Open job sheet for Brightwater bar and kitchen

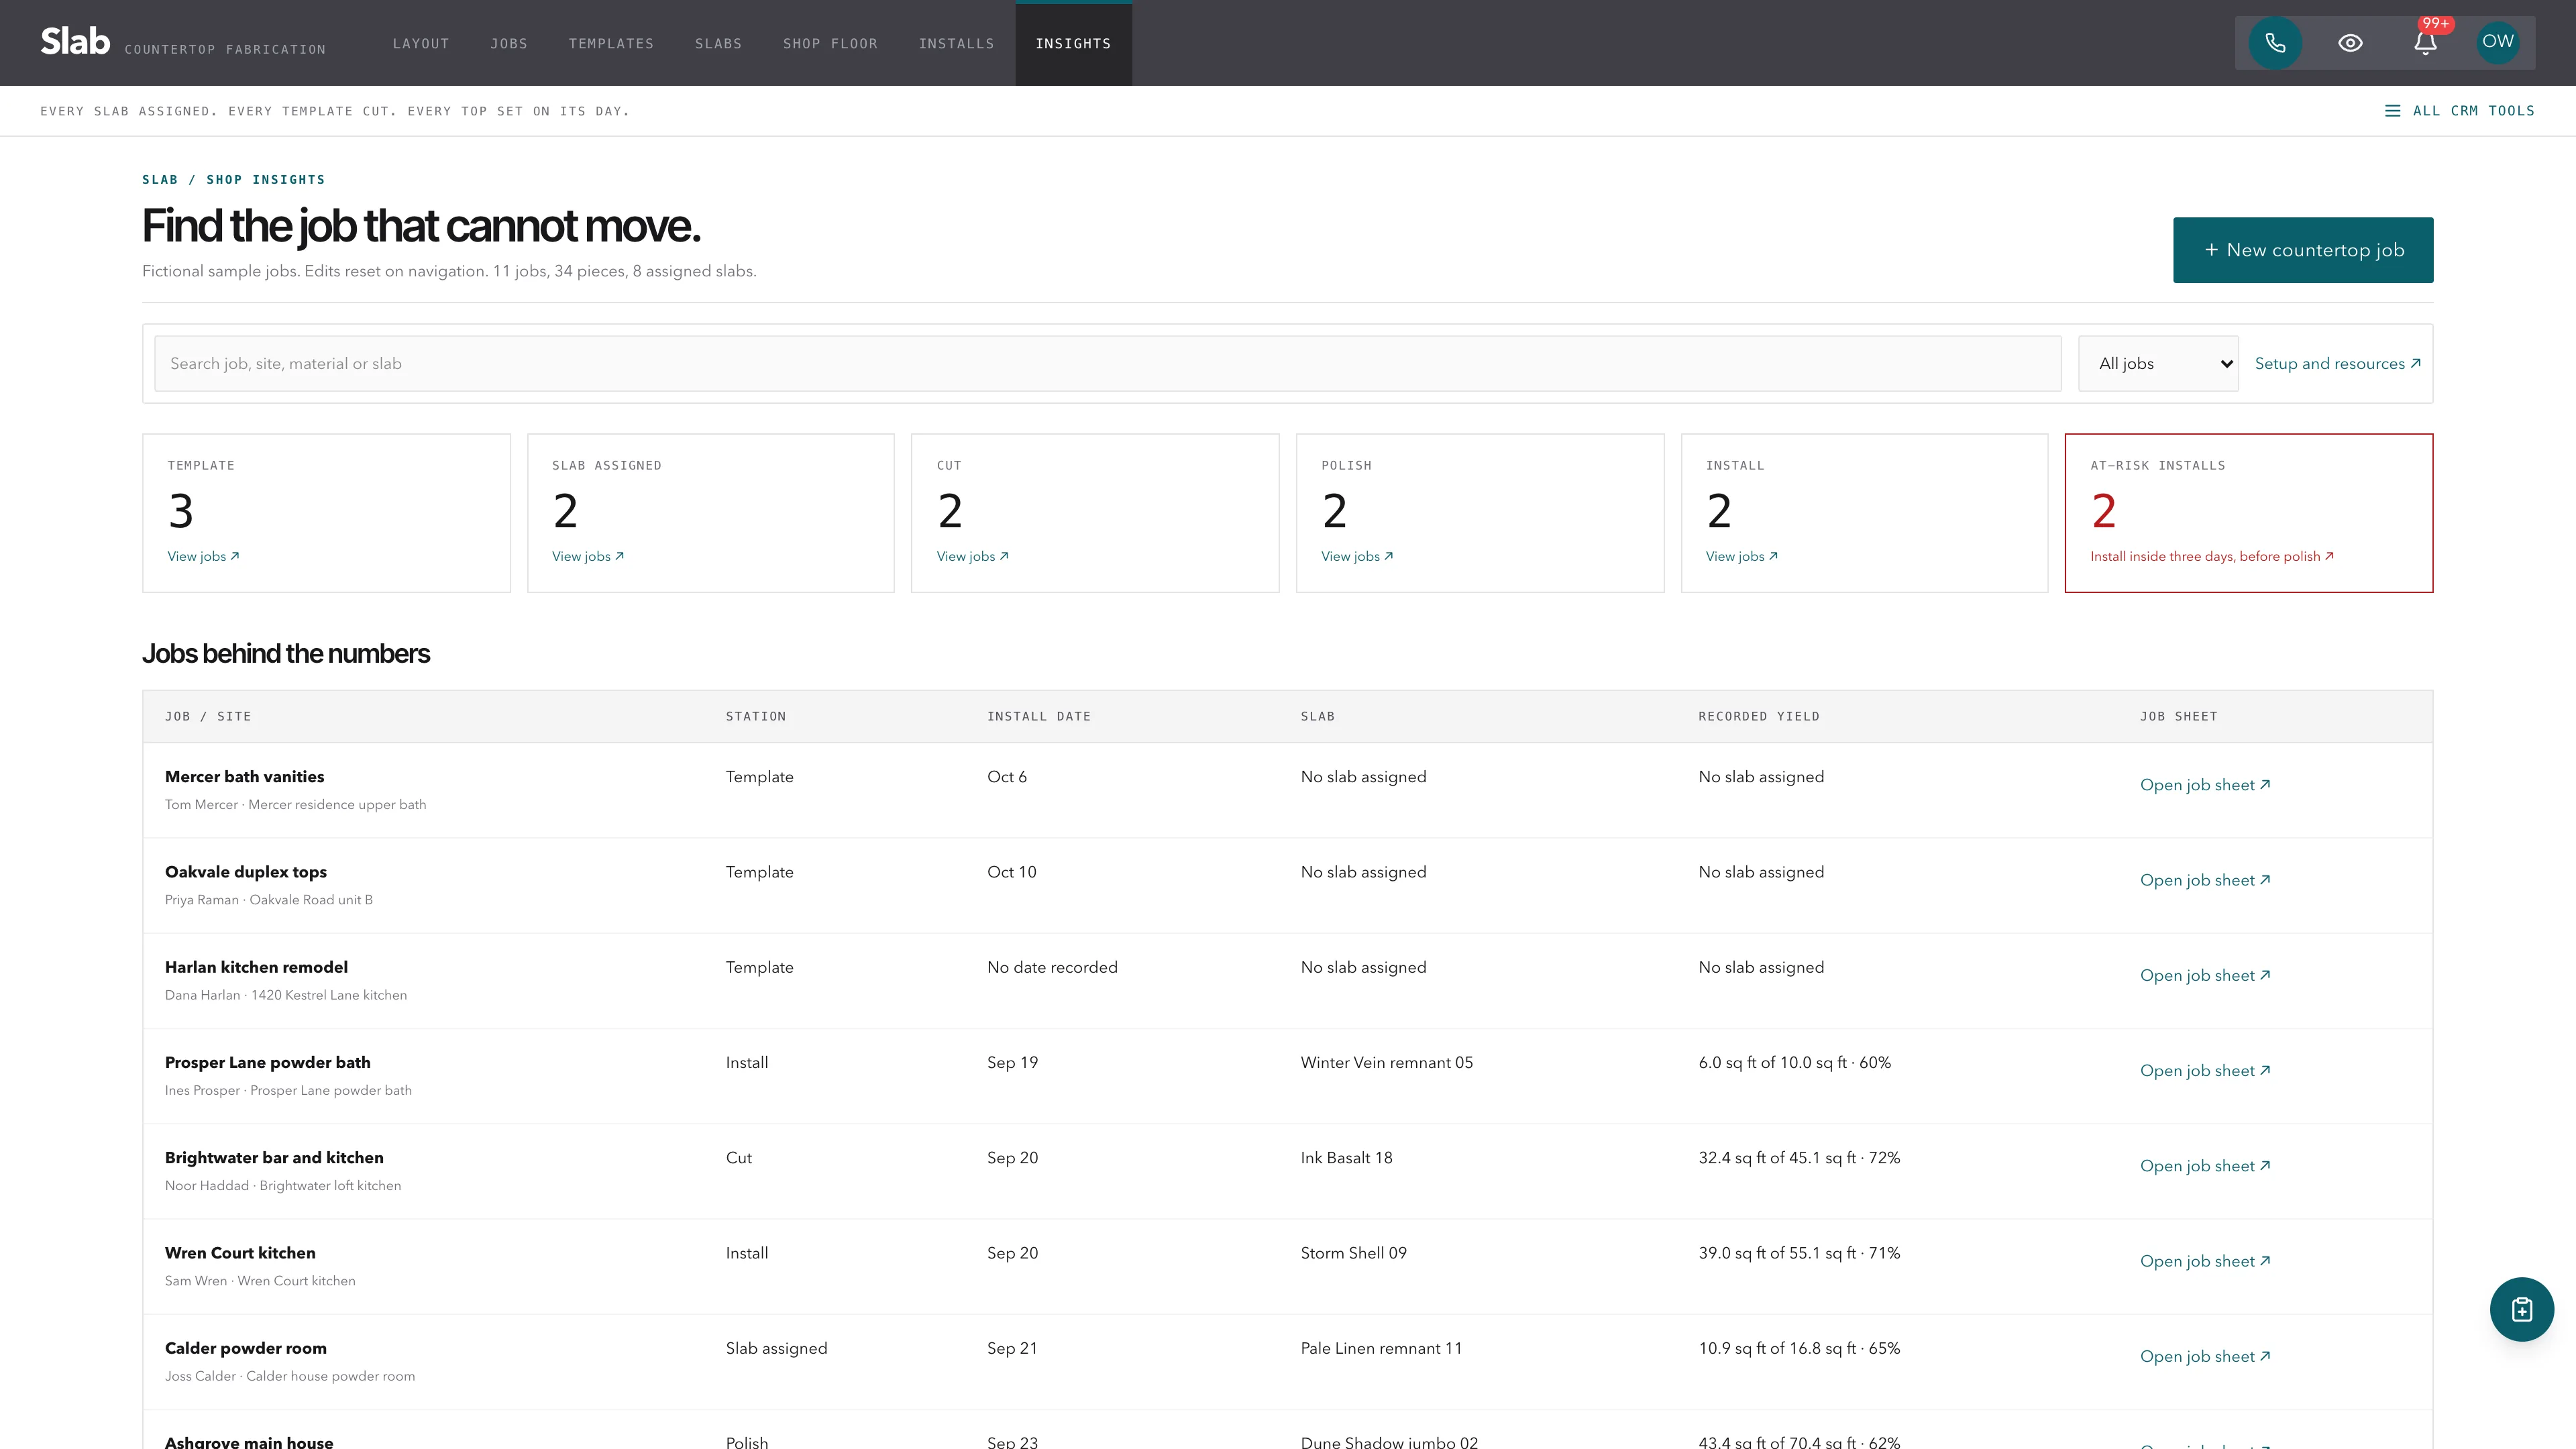tap(2205, 1166)
